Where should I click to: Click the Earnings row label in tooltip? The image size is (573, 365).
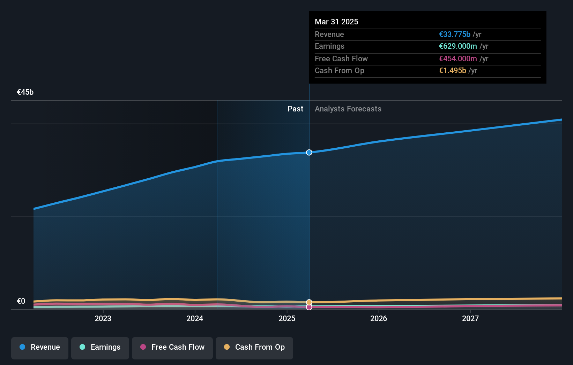(329, 46)
